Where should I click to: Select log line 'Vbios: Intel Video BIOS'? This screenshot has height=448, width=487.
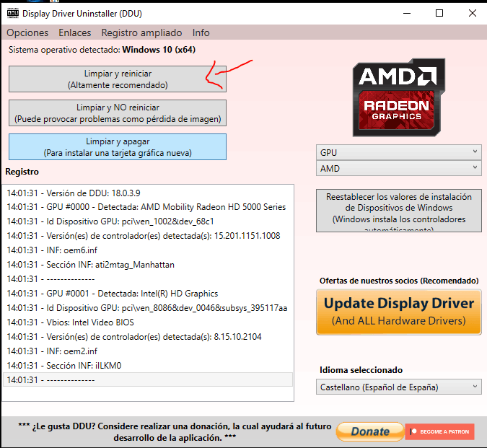[148, 322]
